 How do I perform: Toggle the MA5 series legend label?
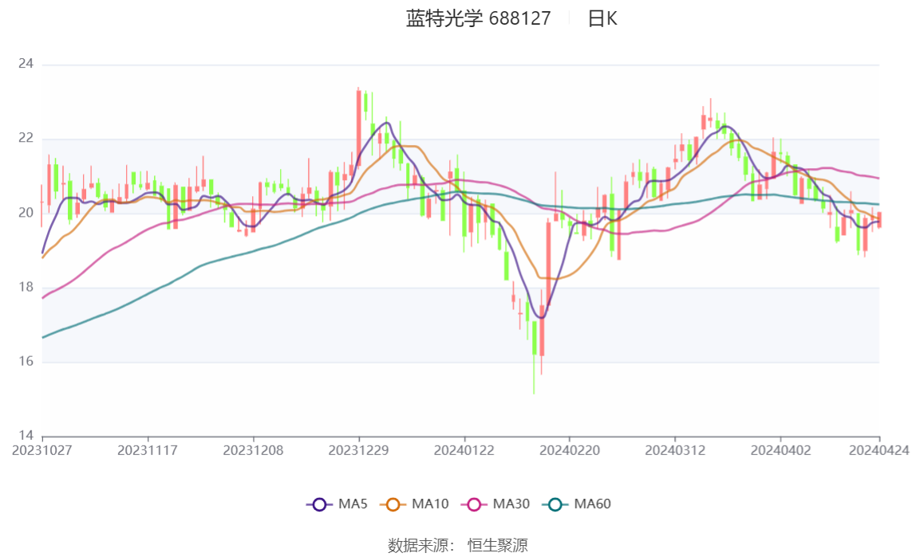pos(353,504)
